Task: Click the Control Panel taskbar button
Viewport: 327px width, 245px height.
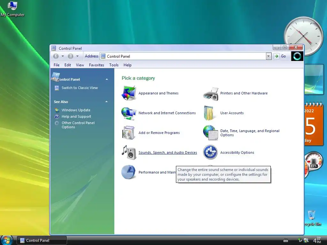Action: click(x=42, y=241)
